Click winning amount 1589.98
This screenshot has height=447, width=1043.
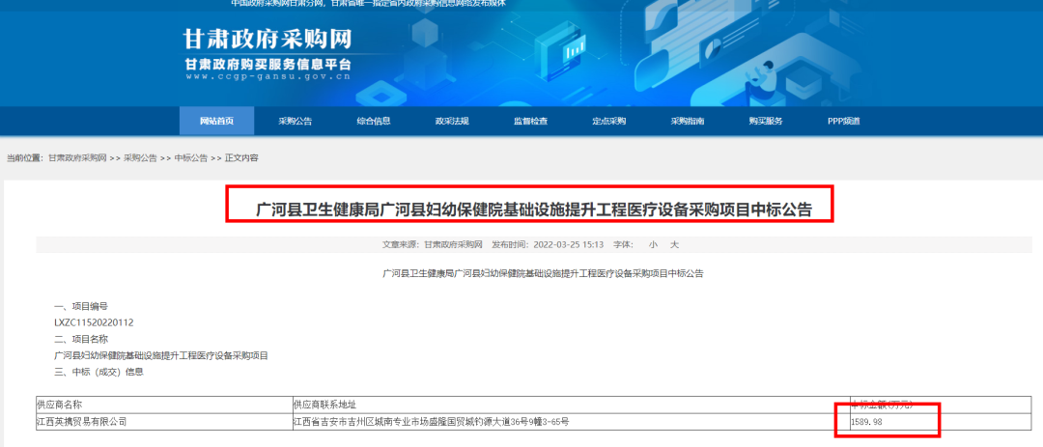pyautogui.click(x=867, y=422)
